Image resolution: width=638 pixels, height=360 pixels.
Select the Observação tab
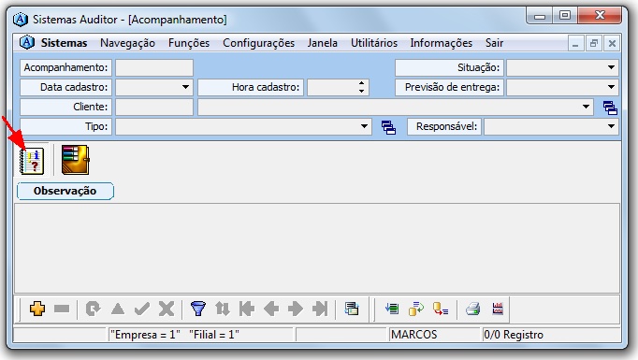(x=65, y=191)
